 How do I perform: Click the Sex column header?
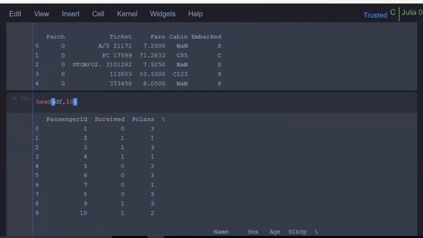click(252, 232)
